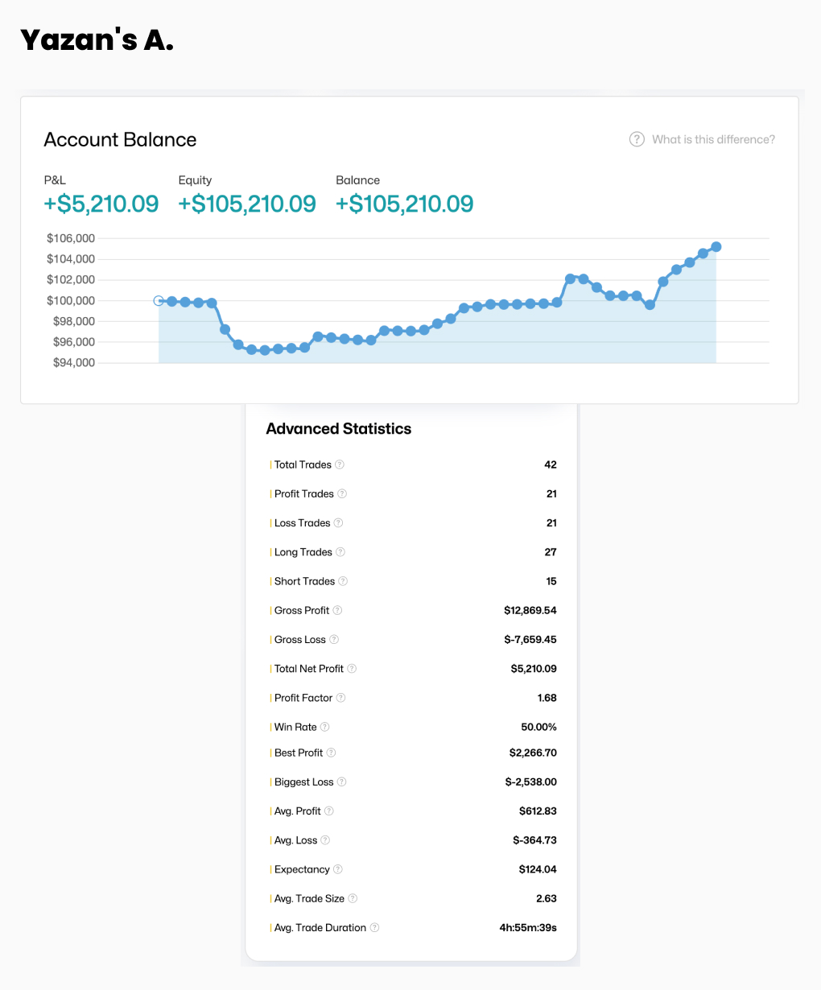Image resolution: width=821 pixels, height=990 pixels.
Task: Click the question mark beside Biggest Loss
Action: tap(341, 782)
